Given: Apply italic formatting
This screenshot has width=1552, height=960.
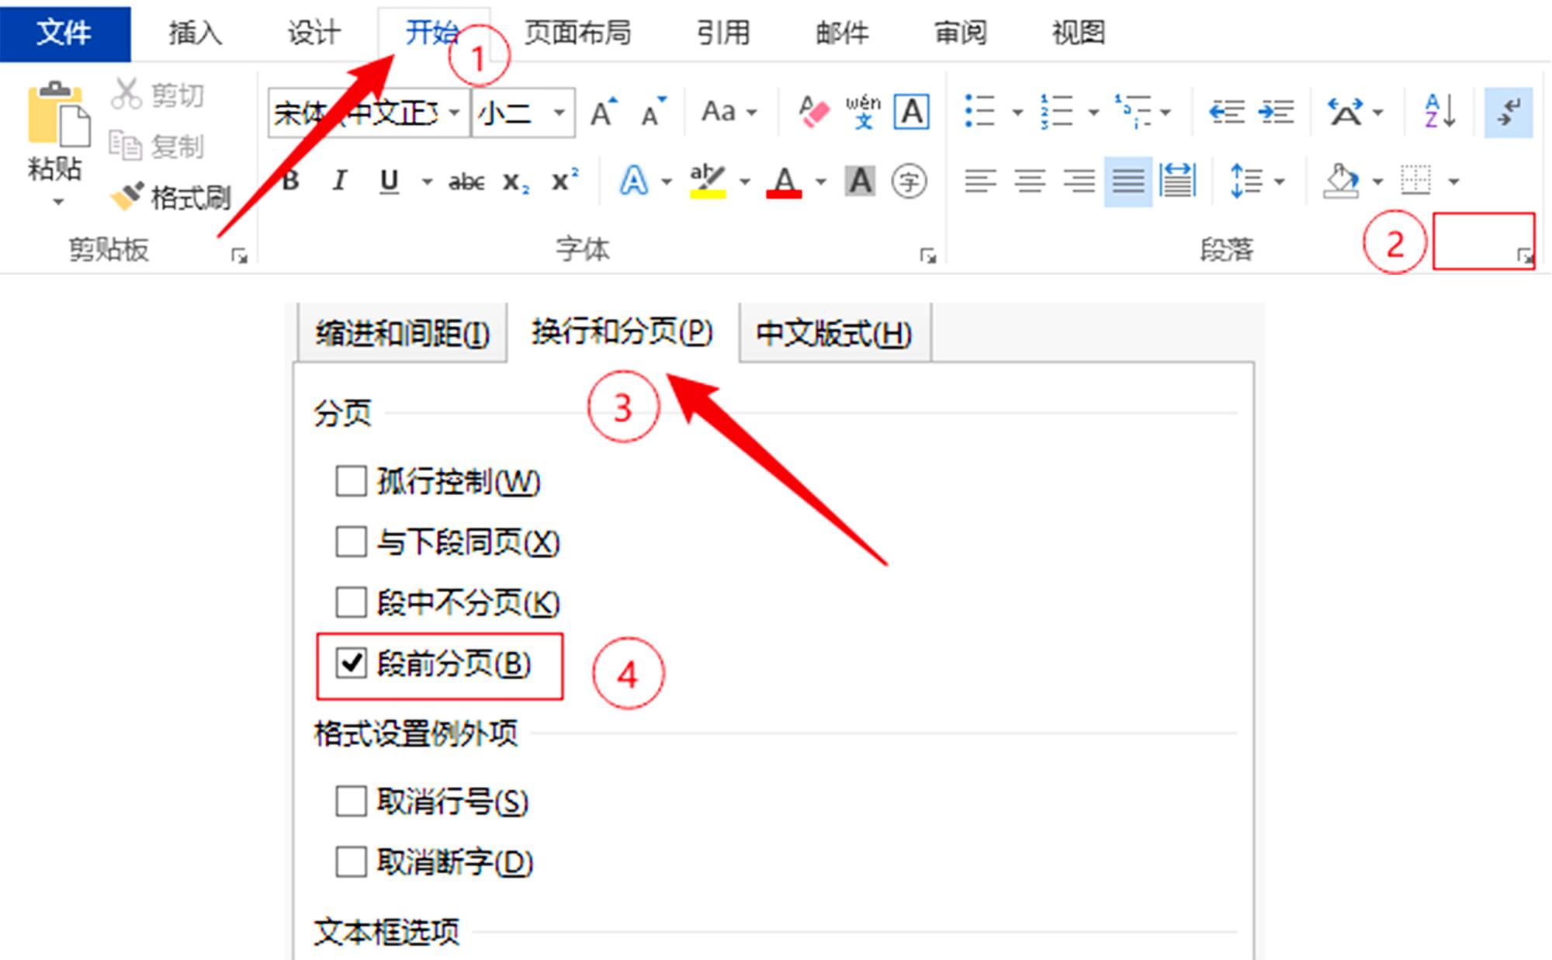Looking at the screenshot, I should 339,181.
